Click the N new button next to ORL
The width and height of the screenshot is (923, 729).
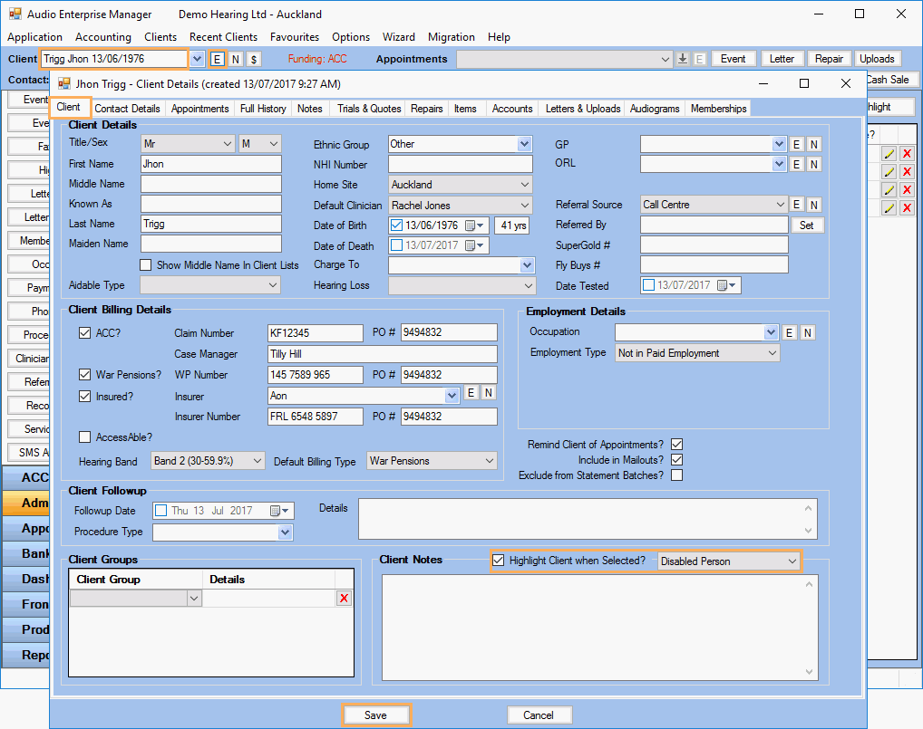[813, 164]
